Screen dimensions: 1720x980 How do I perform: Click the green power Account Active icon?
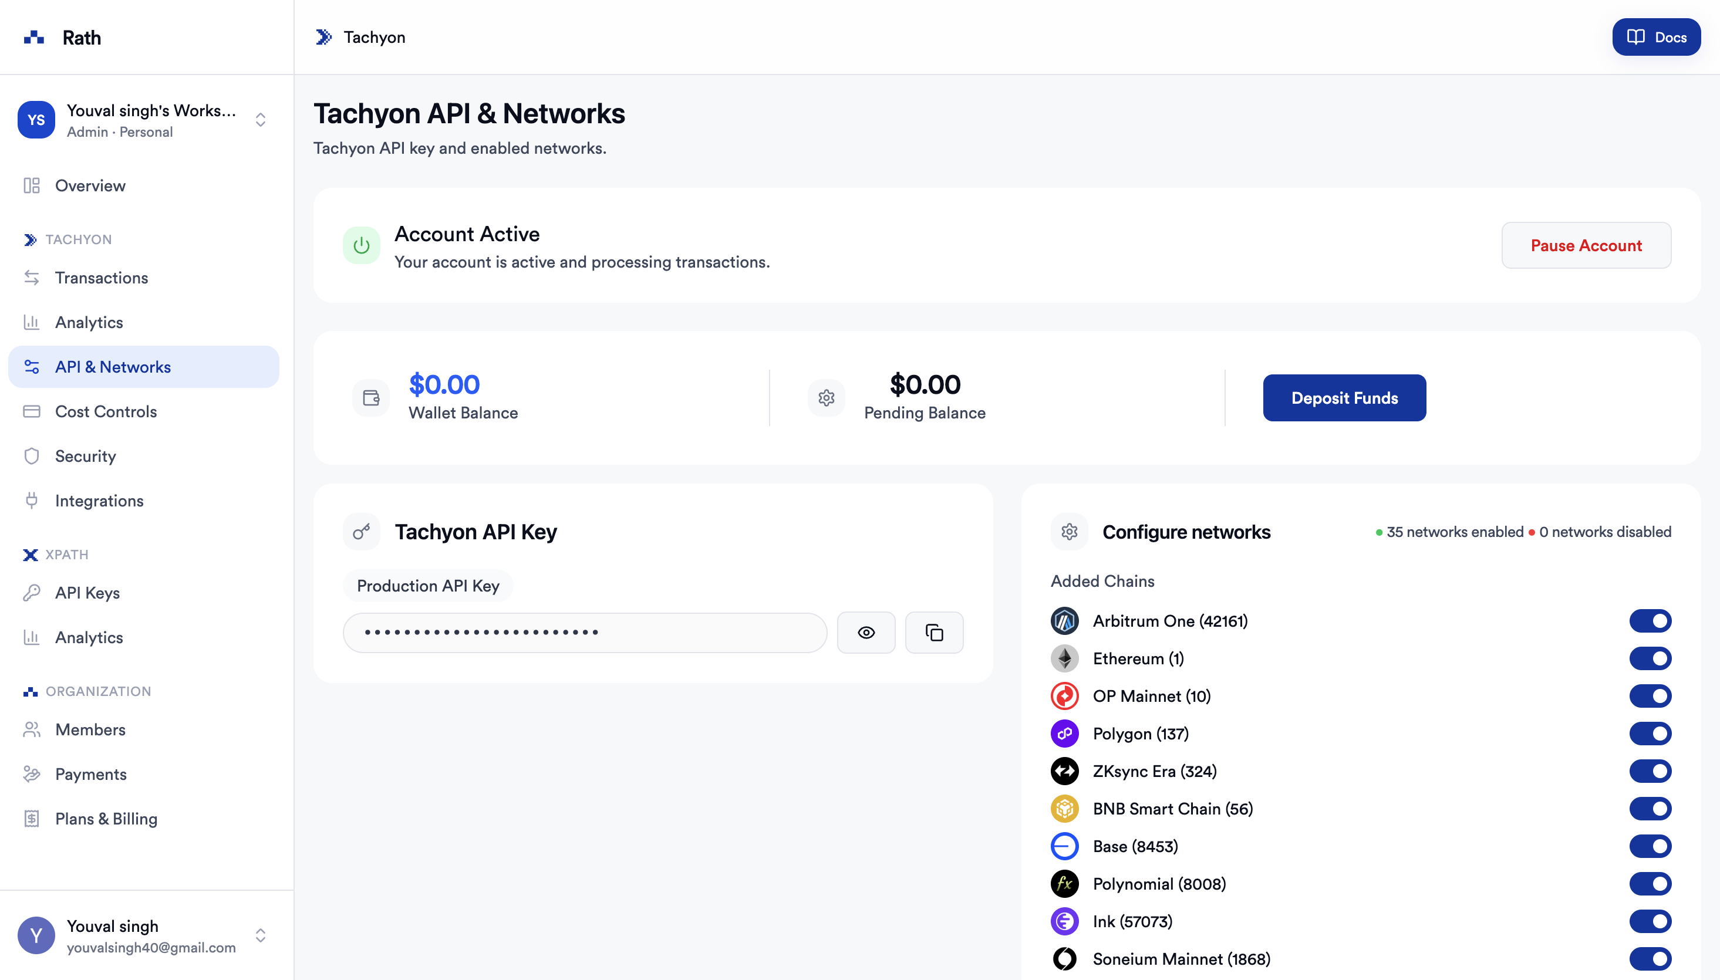[x=362, y=246]
